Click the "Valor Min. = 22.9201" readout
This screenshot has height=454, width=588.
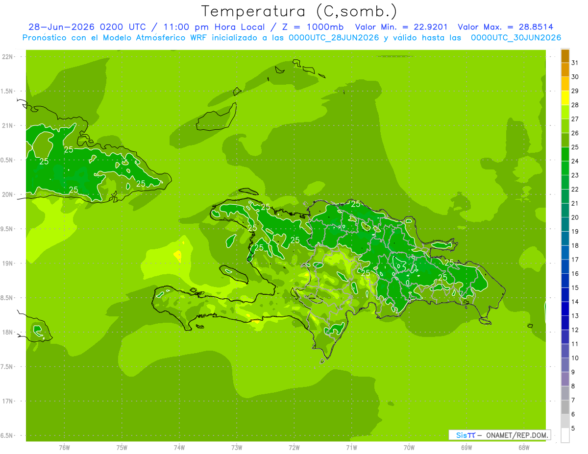click(401, 27)
